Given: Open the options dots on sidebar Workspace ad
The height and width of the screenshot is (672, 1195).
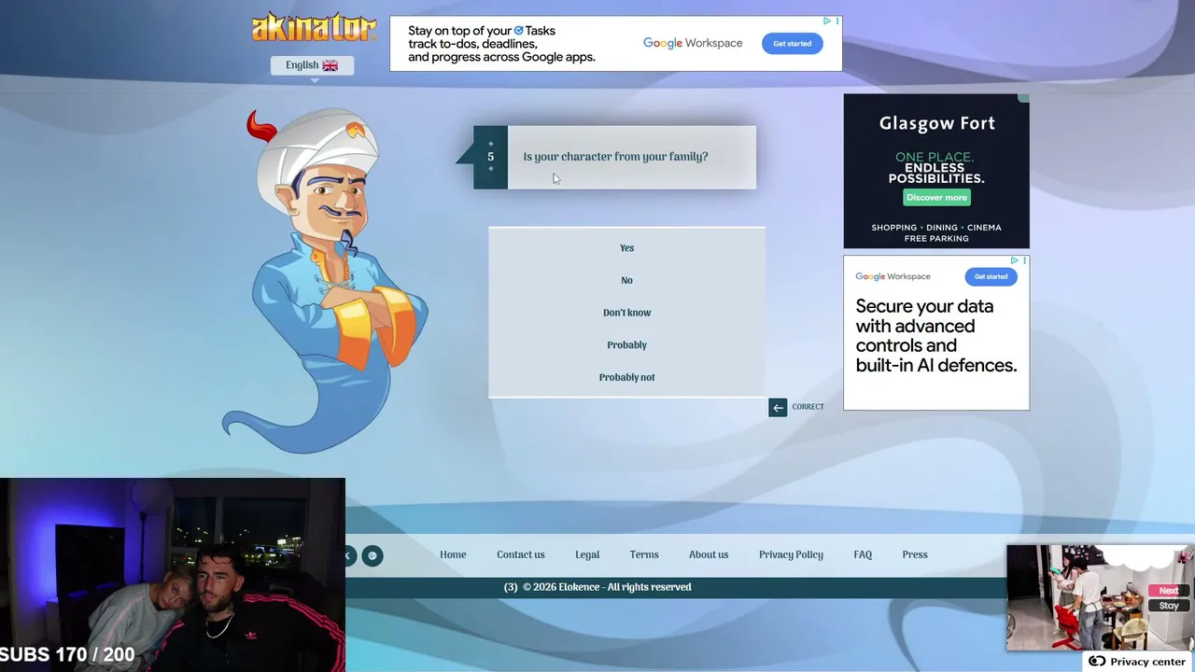Looking at the screenshot, I should pos(1024,260).
